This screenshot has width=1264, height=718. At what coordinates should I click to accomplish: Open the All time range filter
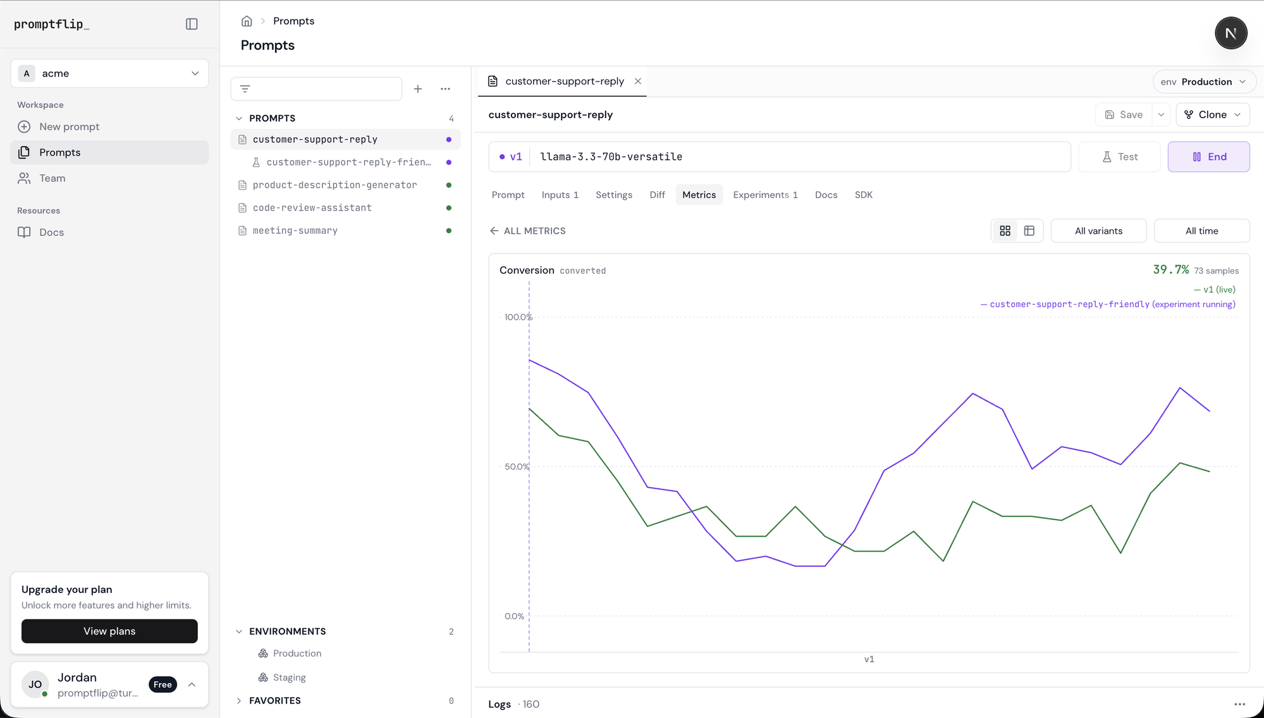point(1201,231)
